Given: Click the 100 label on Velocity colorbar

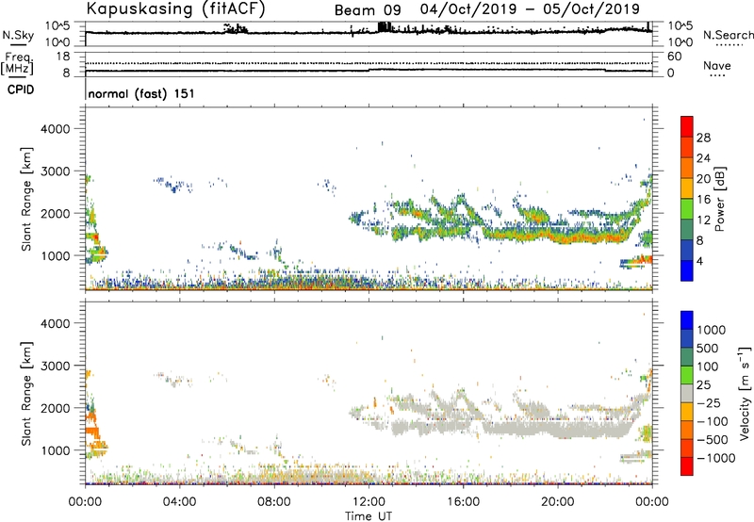Looking at the screenshot, I should [x=707, y=367].
